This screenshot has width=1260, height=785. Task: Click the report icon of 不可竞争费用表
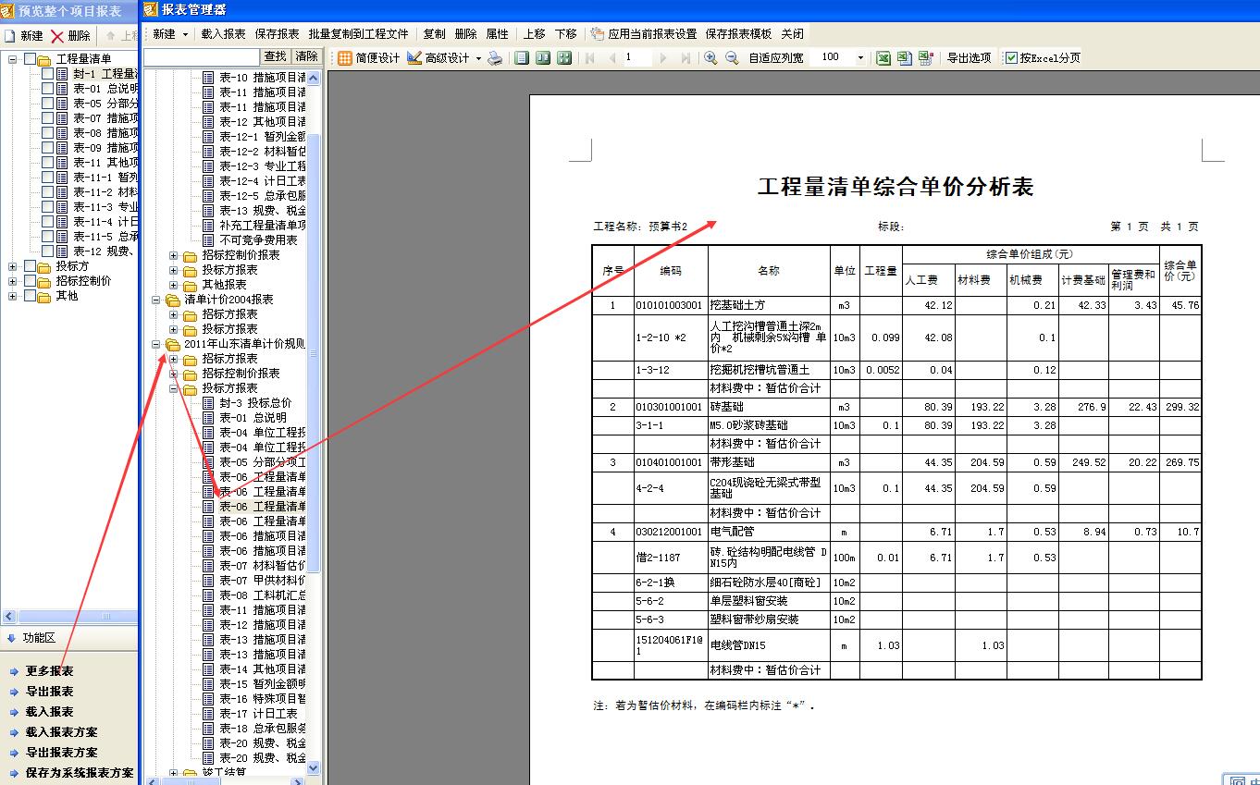point(208,240)
